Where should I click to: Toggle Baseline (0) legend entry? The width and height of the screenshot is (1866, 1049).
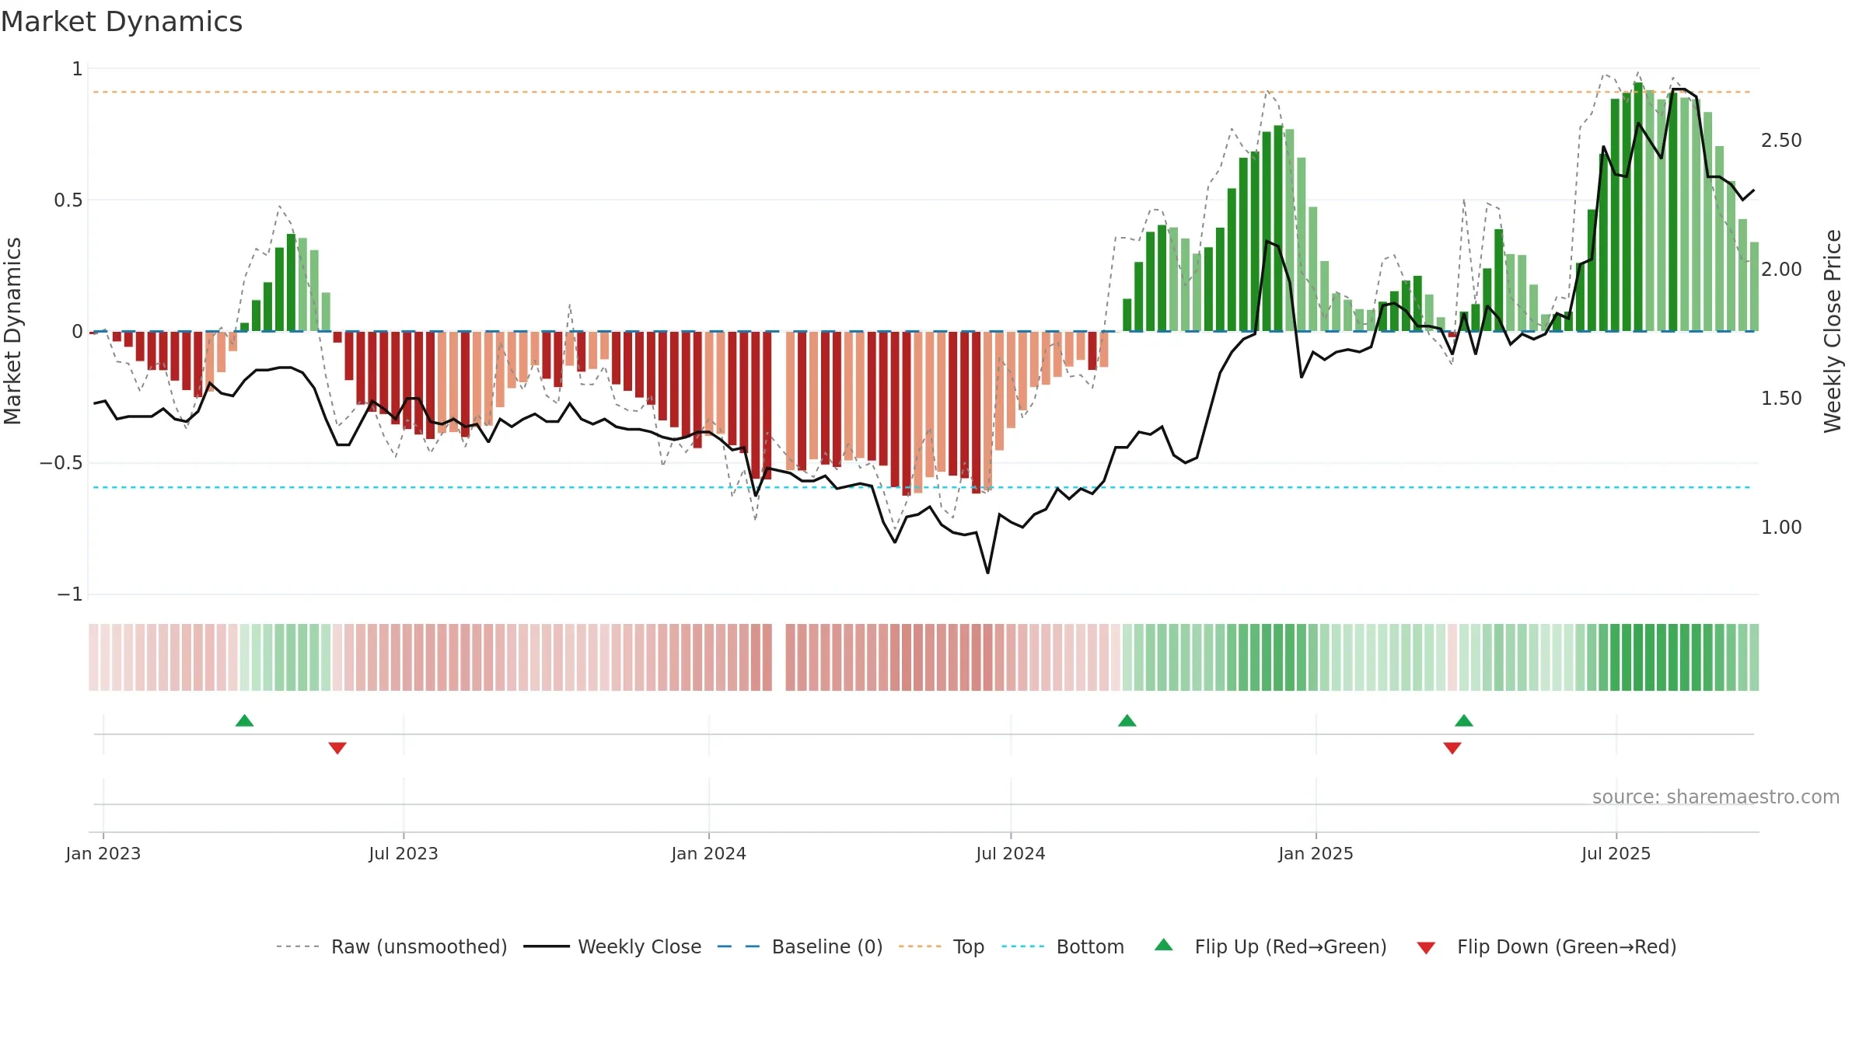click(x=800, y=946)
